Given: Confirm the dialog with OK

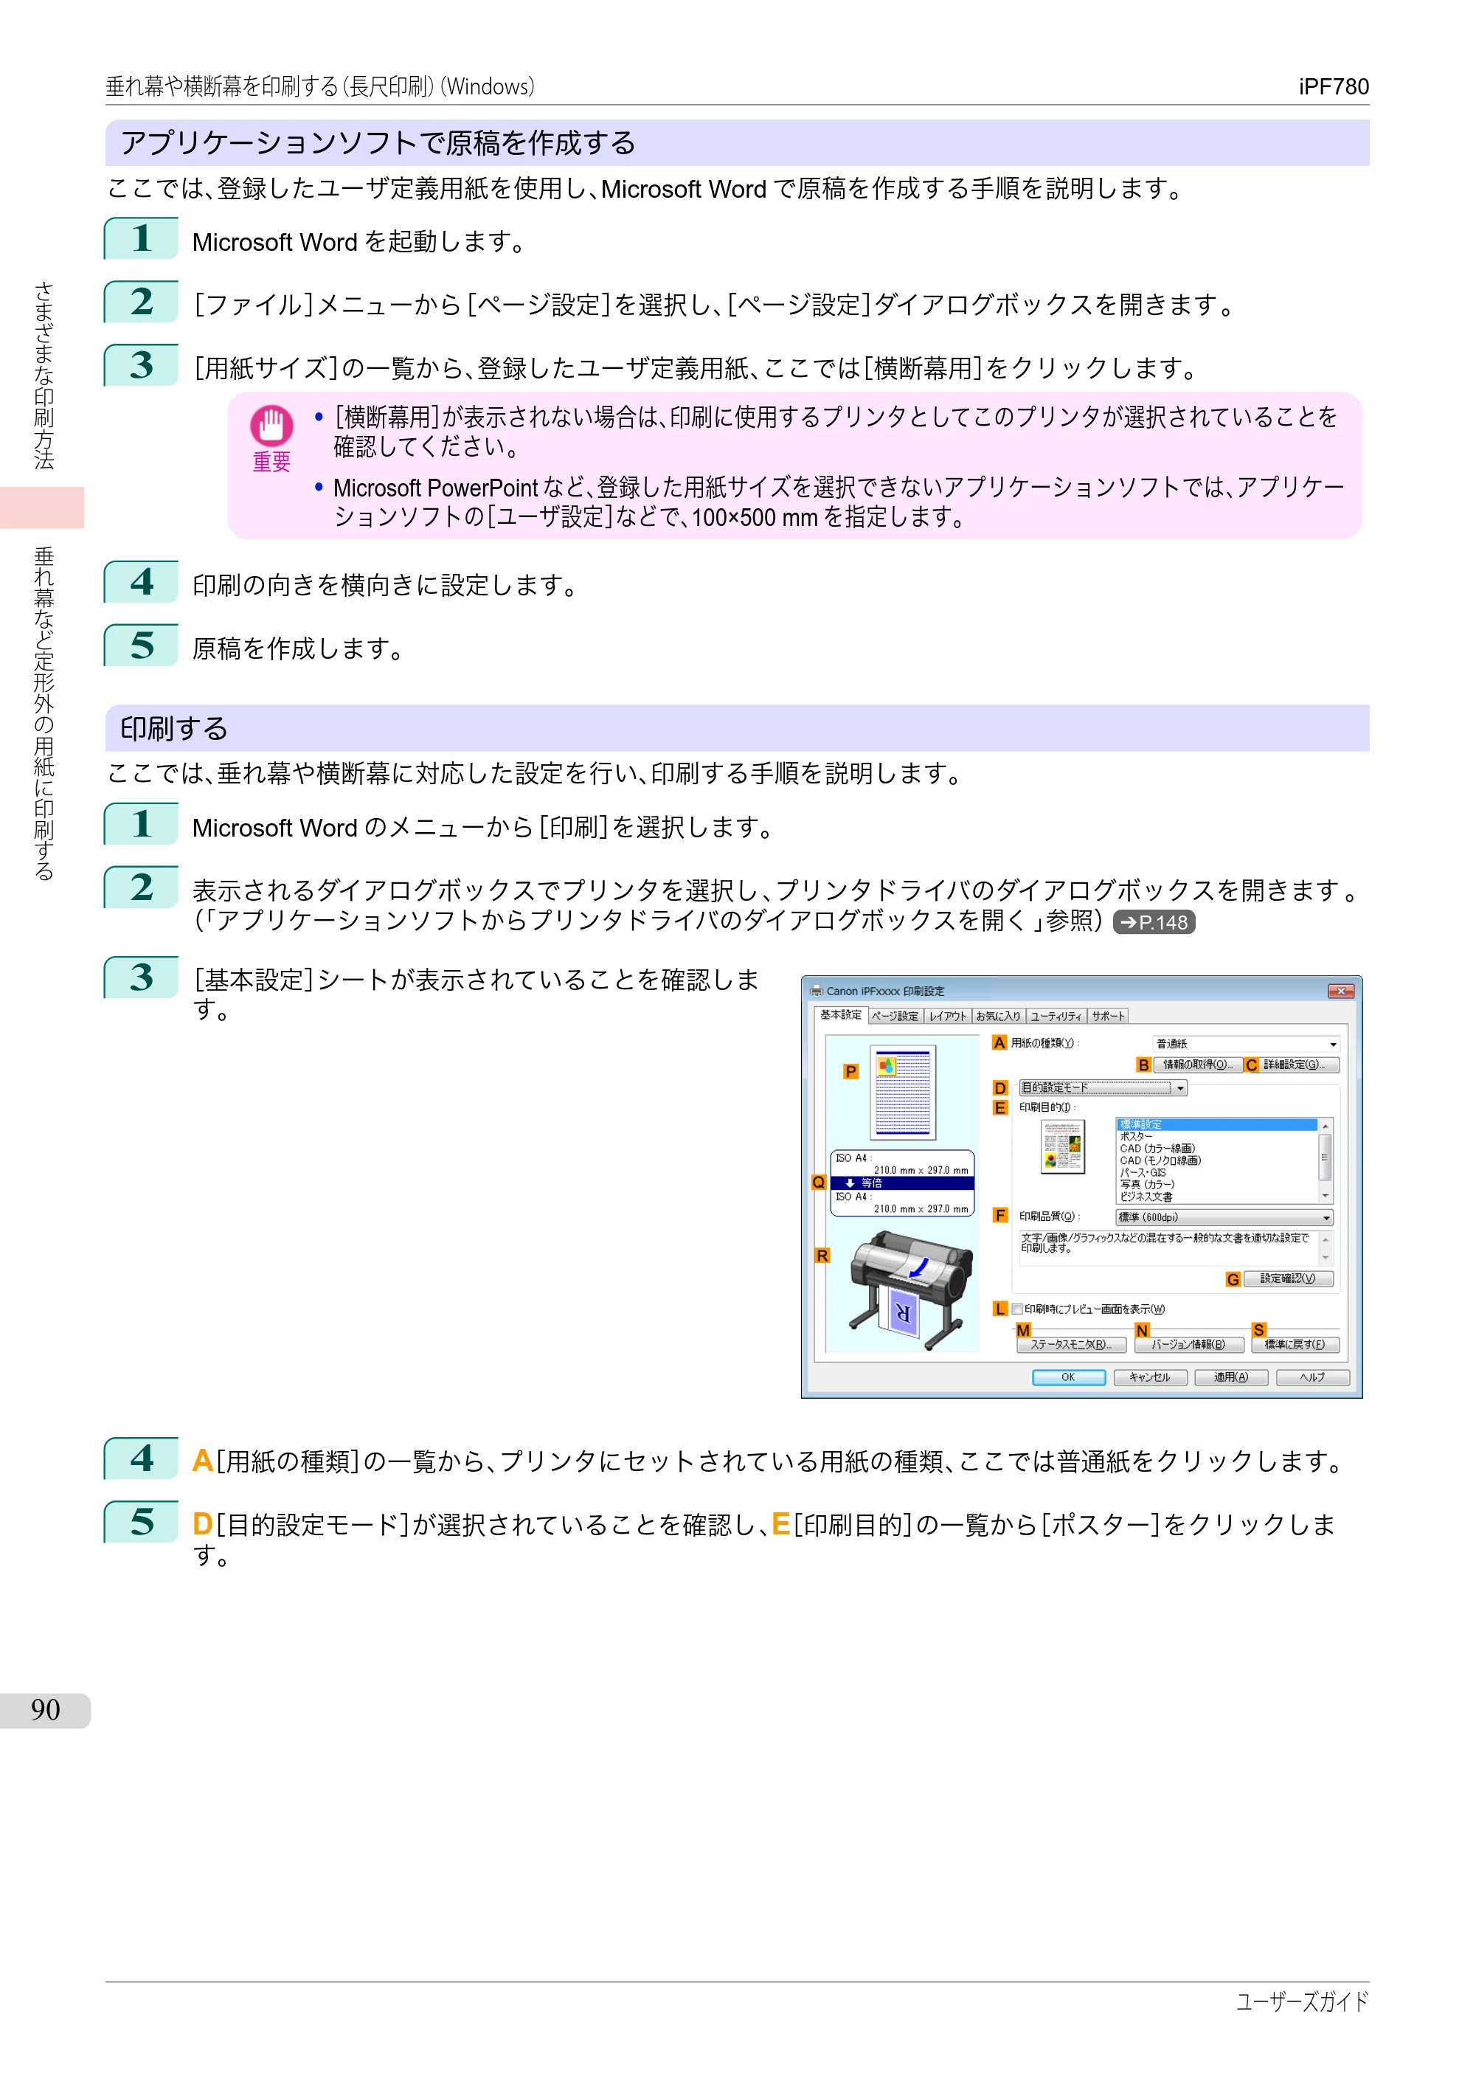Looking at the screenshot, I should tap(1069, 1377).
